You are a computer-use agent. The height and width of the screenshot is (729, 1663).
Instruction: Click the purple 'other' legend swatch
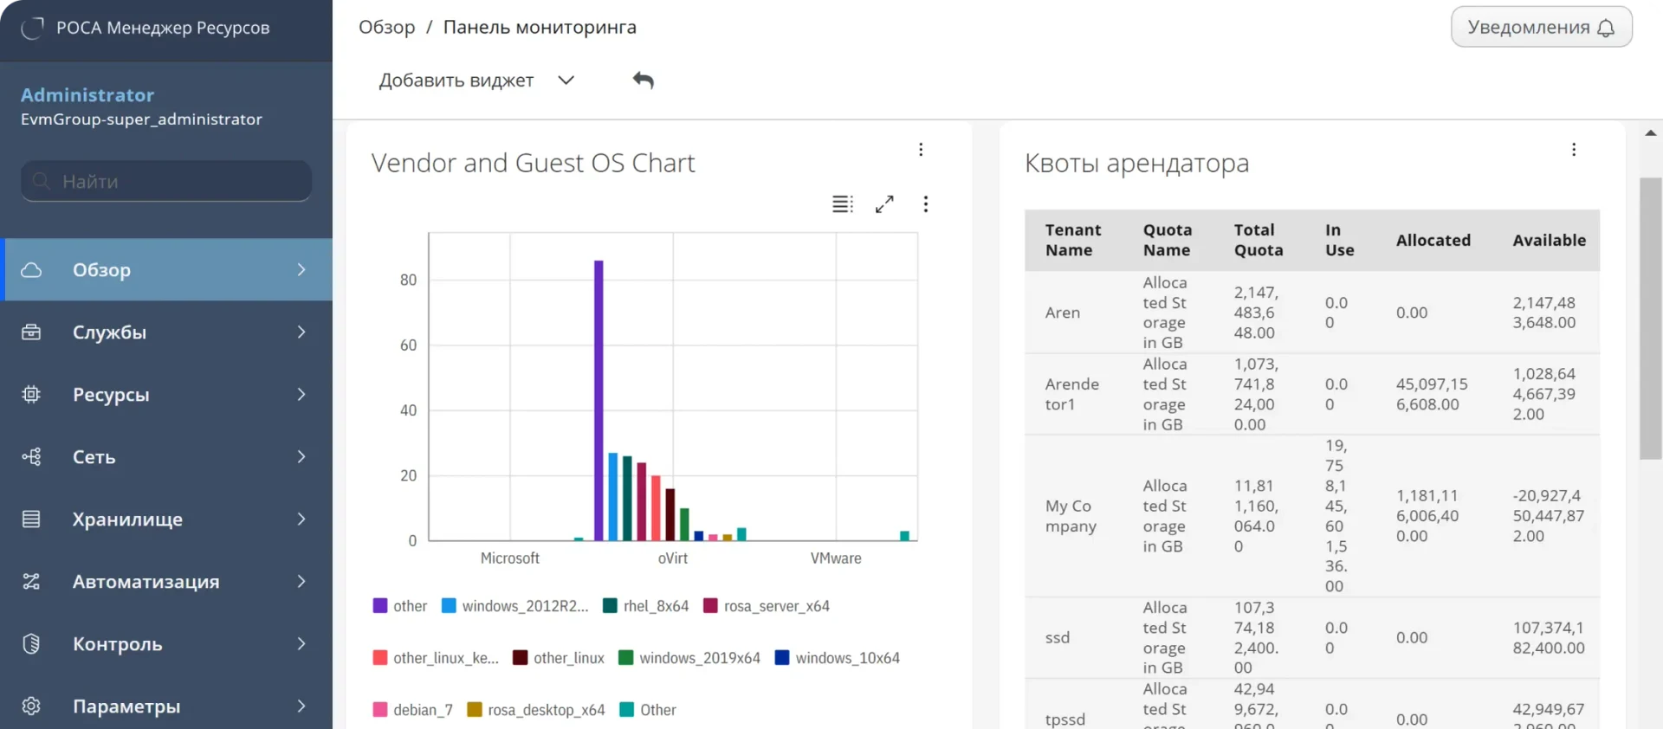[x=380, y=606]
